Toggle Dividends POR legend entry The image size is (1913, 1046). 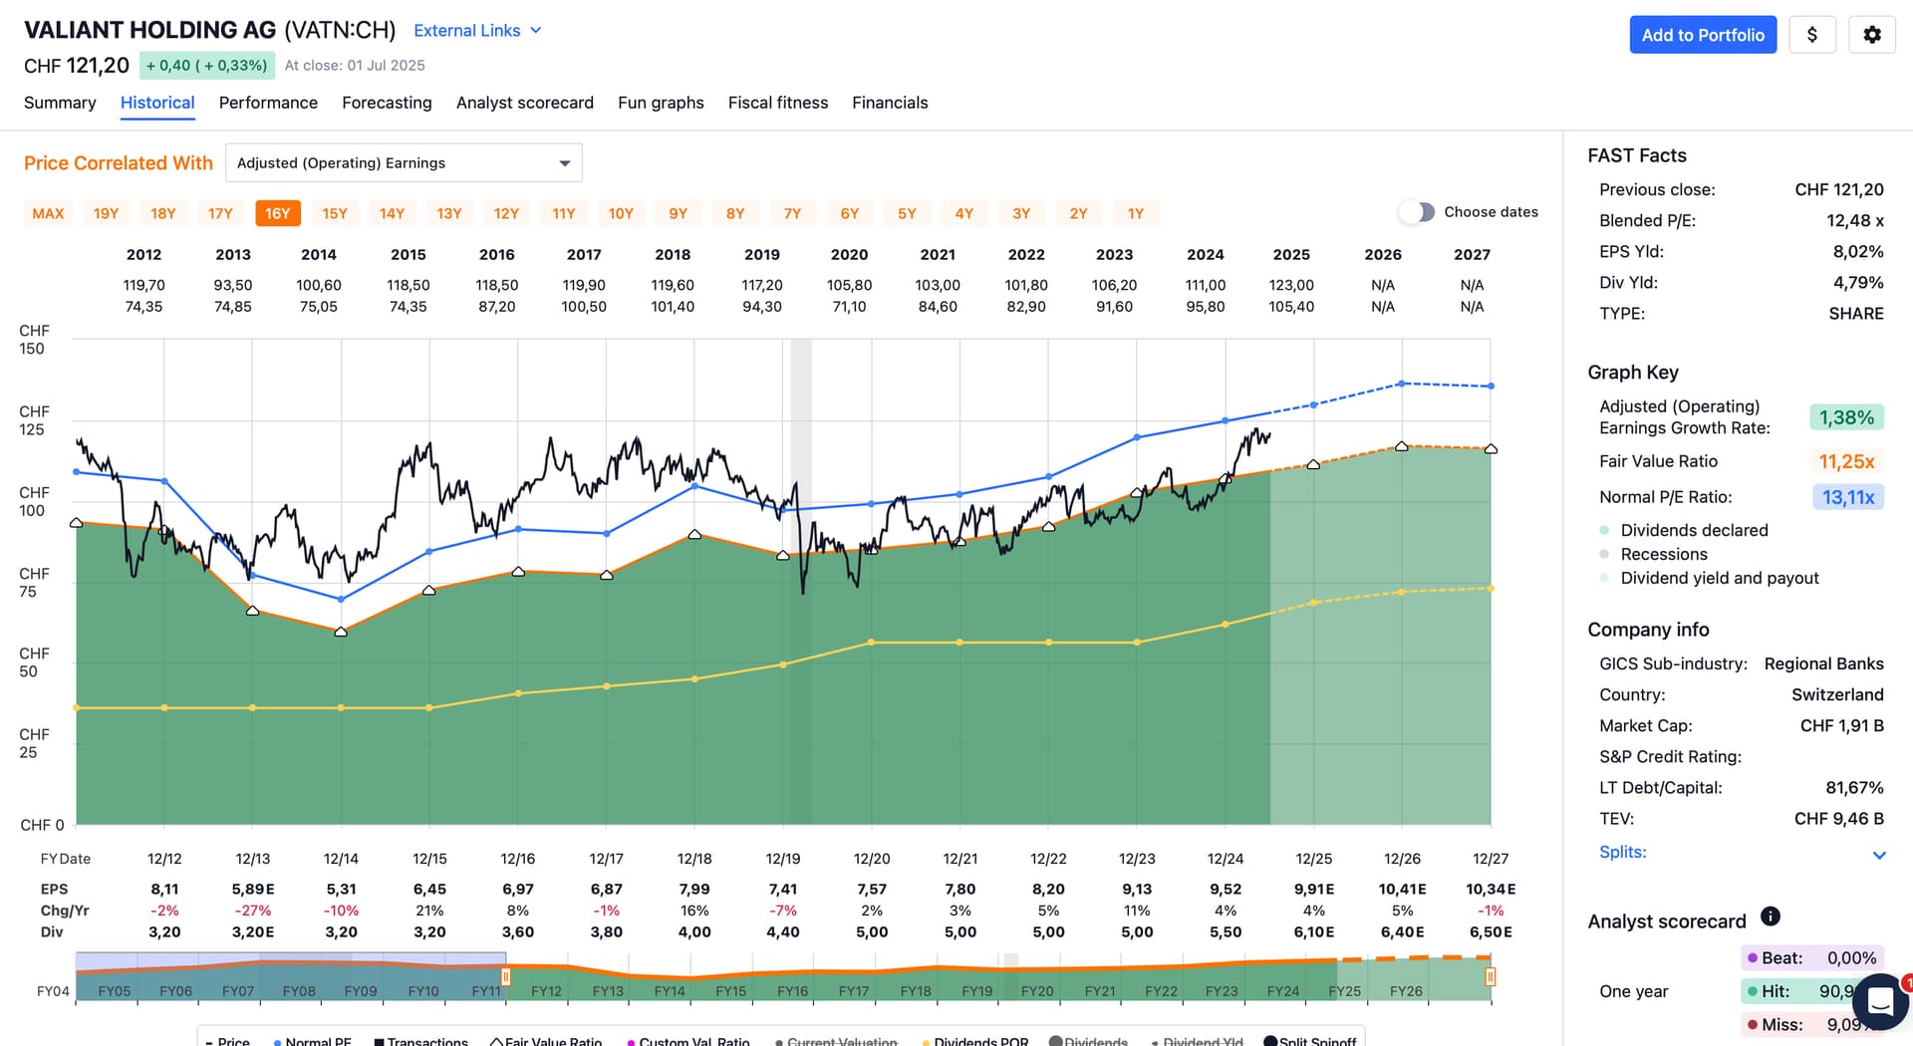[975, 1042]
